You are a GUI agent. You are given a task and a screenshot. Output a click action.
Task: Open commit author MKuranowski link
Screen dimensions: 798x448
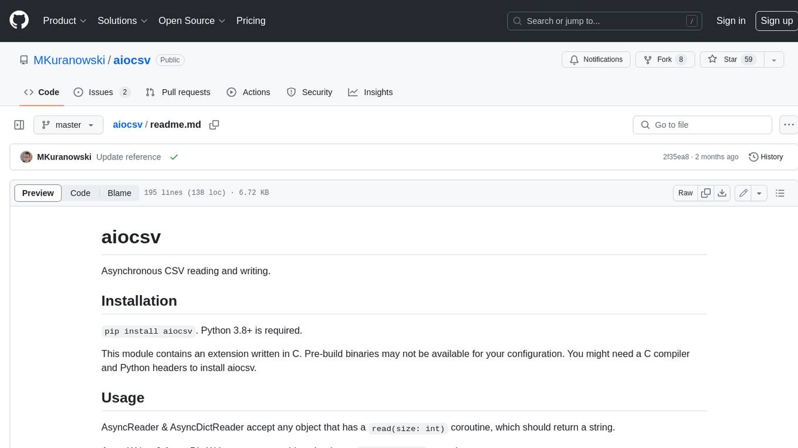(x=64, y=157)
